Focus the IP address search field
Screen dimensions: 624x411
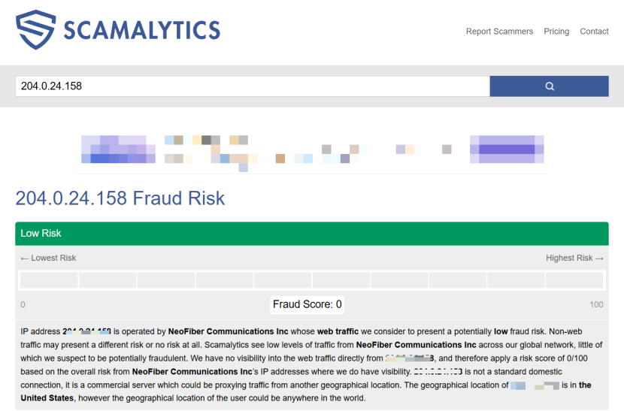pyautogui.click(x=252, y=86)
